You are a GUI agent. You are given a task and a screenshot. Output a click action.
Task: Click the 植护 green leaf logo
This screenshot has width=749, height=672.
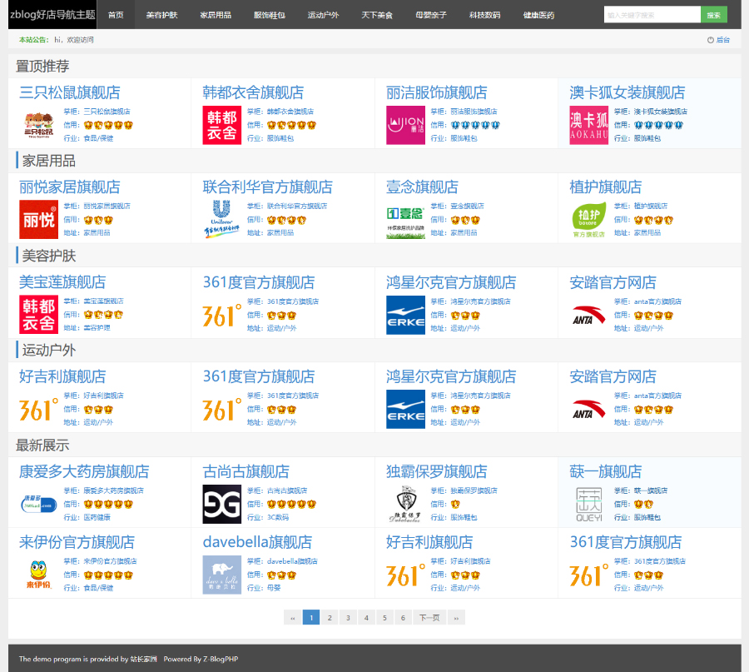(x=589, y=219)
